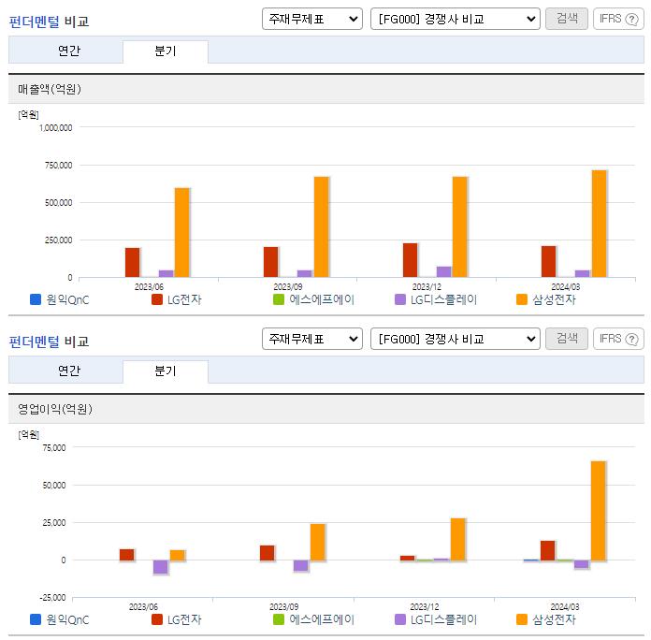Toggle the blue 원익QnC legend swatch in the 영업이익 chart

tap(36, 619)
